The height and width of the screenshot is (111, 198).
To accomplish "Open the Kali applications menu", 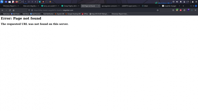I will (2, 2).
